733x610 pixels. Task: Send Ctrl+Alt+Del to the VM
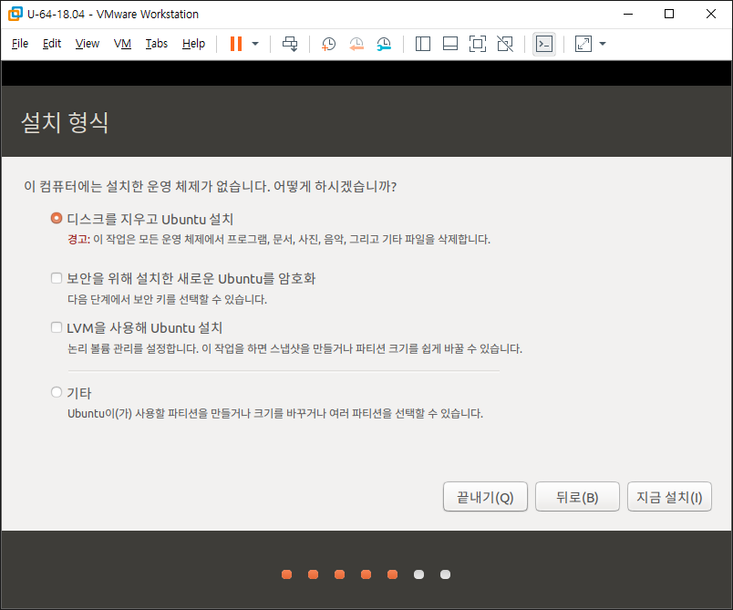click(x=290, y=44)
